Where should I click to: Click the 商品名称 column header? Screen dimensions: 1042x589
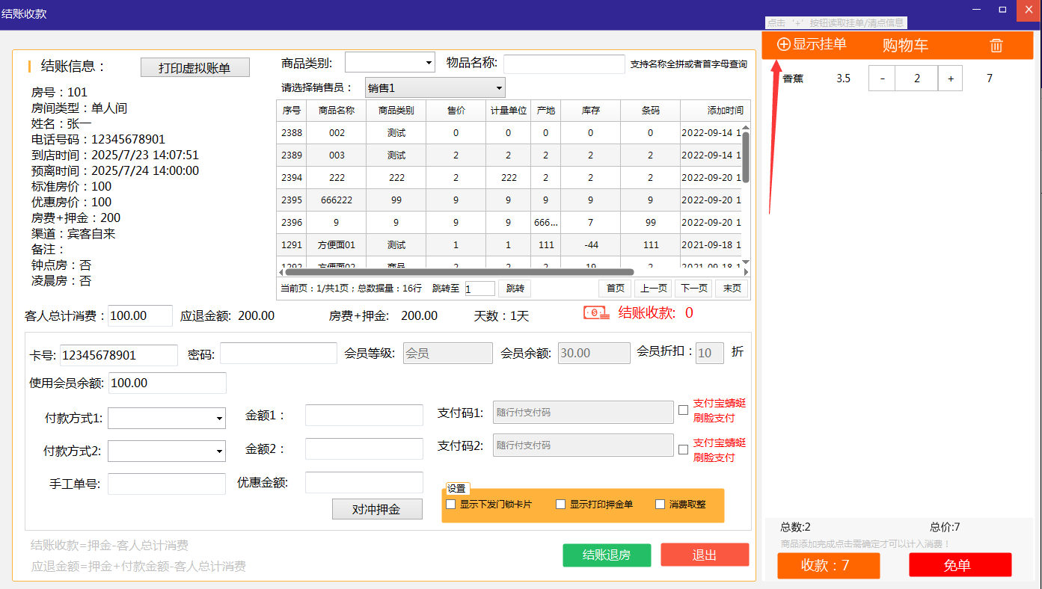pos(337,111)
